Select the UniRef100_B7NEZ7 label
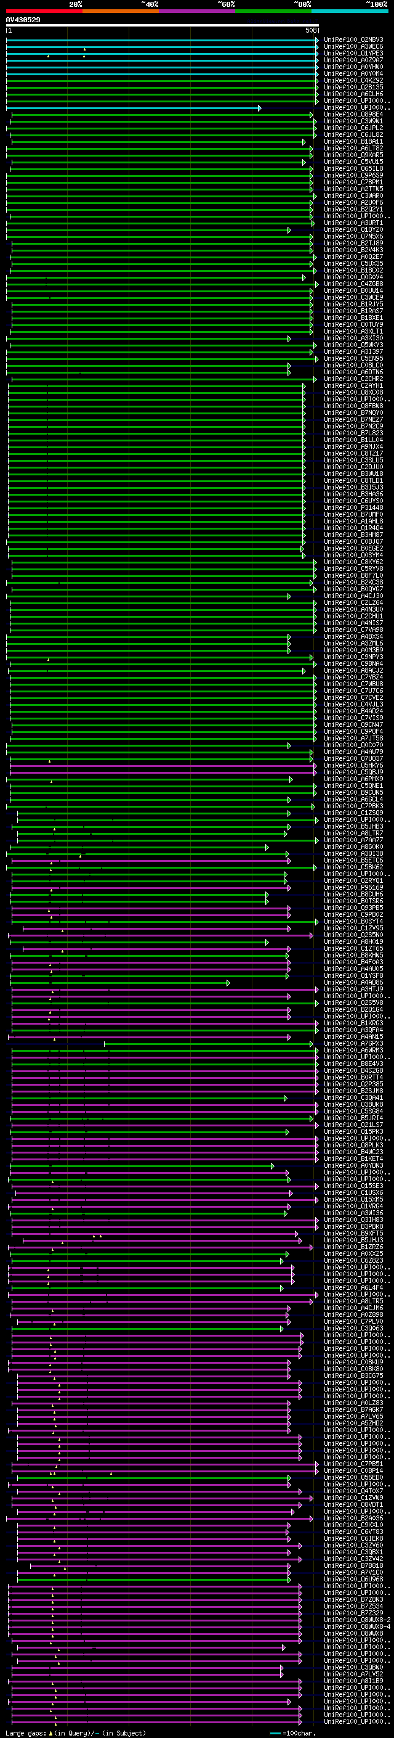Viewport: 394px width, 1738px height. [353, 420]
